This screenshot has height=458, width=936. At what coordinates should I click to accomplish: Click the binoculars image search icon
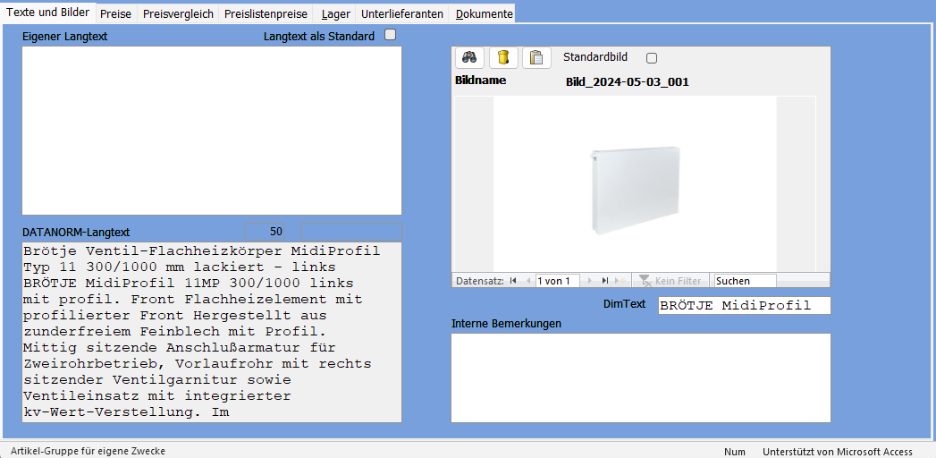[470, 57]
